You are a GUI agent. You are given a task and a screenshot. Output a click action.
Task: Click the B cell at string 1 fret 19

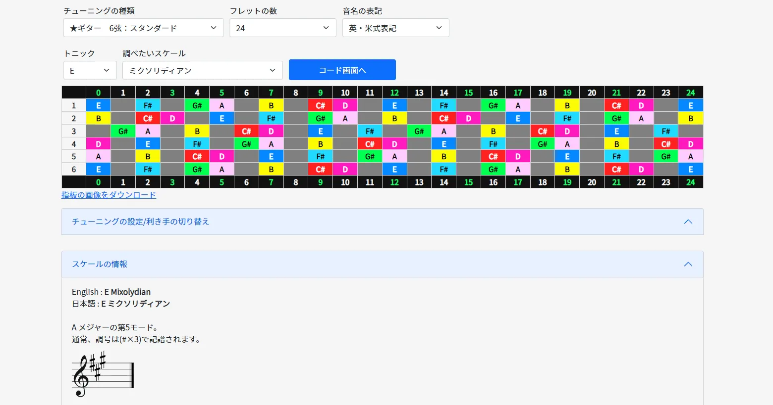[567, 105]
